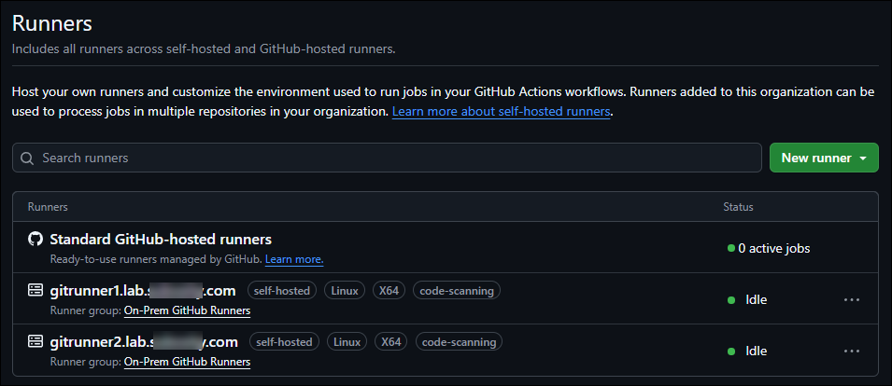
Task: Follow the Learn more link under GitHub-hosted runners
Action: pyautogui.click(x=294, y=258)
